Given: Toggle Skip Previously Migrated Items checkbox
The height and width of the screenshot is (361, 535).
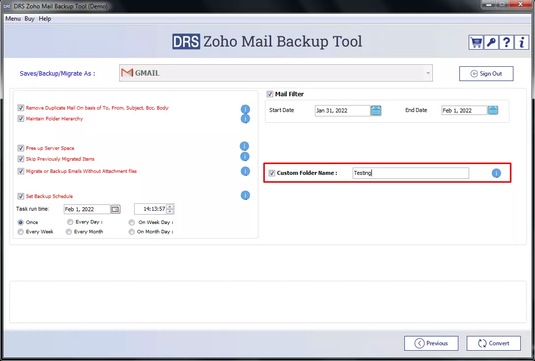Looking at the screenshot, I should 21,159.
